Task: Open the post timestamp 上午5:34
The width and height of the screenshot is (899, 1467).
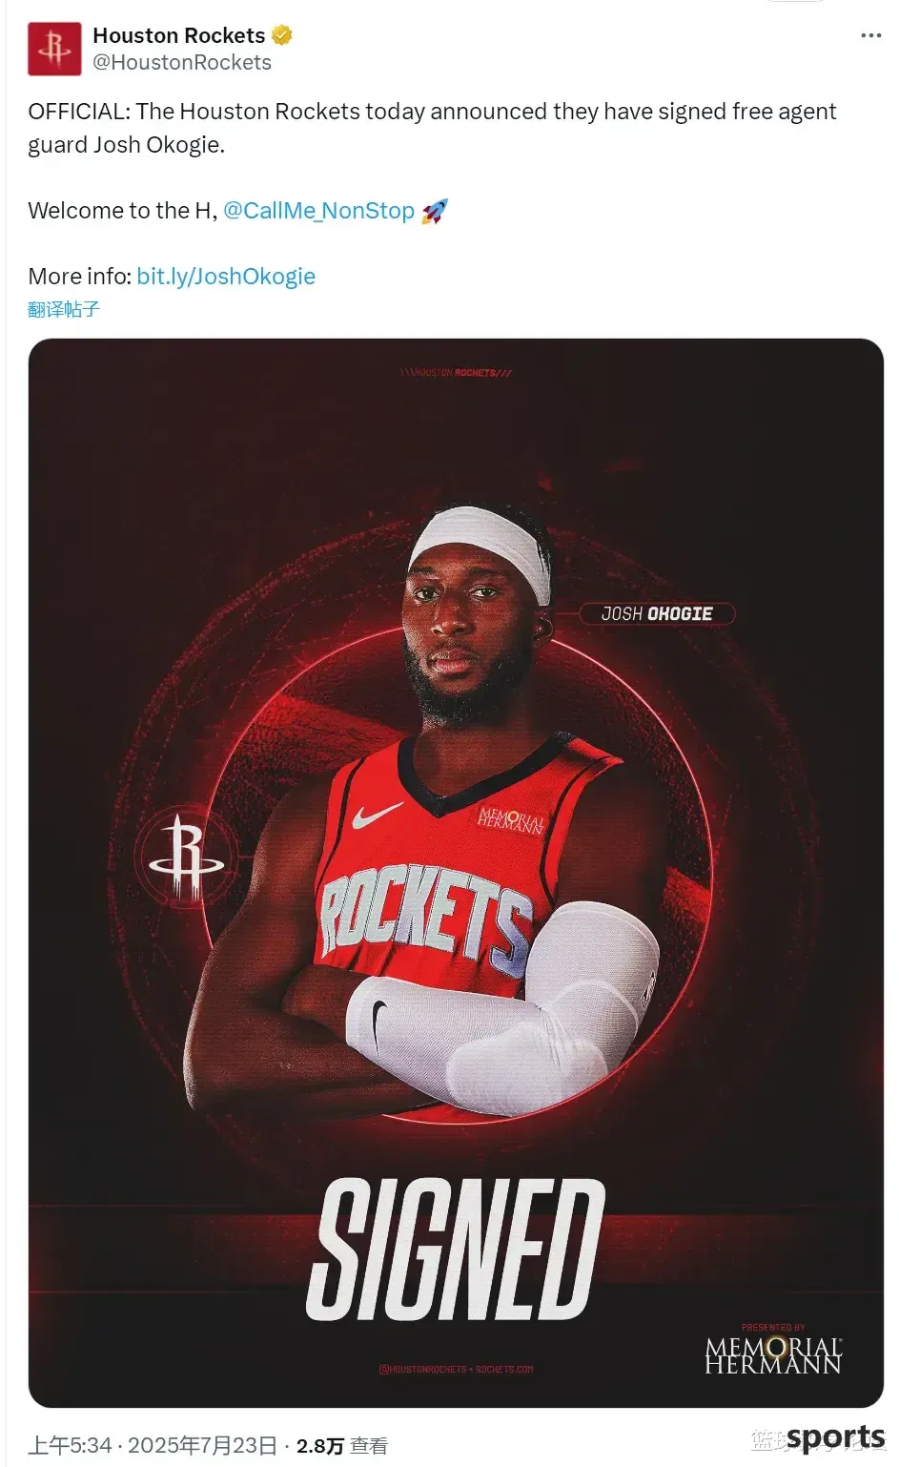Action: click(71, 1446)
